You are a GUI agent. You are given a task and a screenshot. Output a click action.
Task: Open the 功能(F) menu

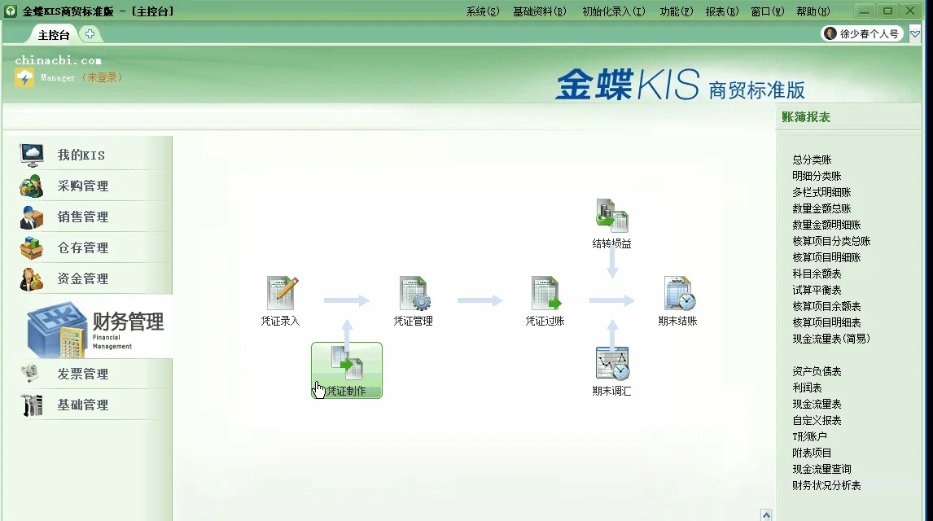pos(676,11)
